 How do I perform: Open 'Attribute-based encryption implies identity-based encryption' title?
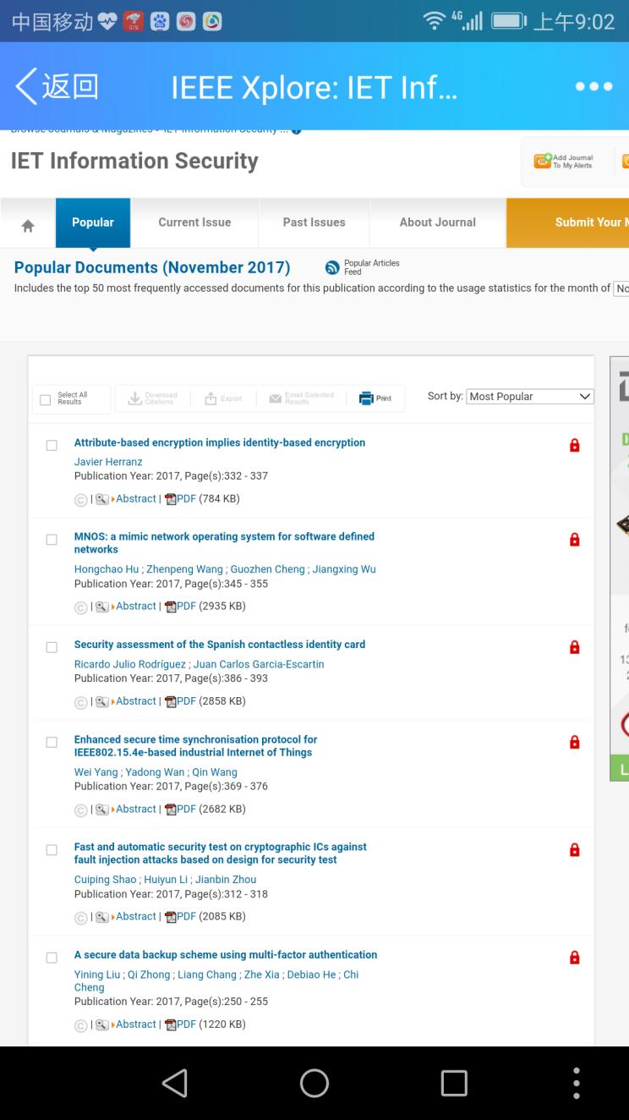coord(220,442)
